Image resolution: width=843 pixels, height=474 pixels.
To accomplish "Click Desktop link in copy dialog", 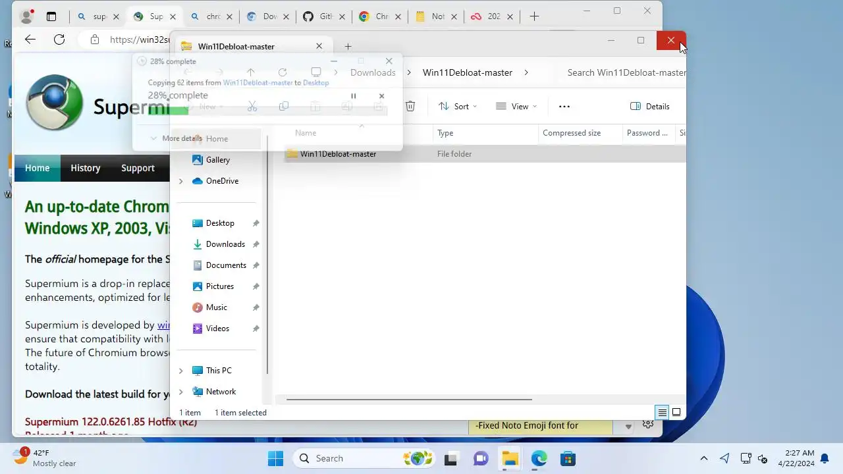I will pos(315,83).
